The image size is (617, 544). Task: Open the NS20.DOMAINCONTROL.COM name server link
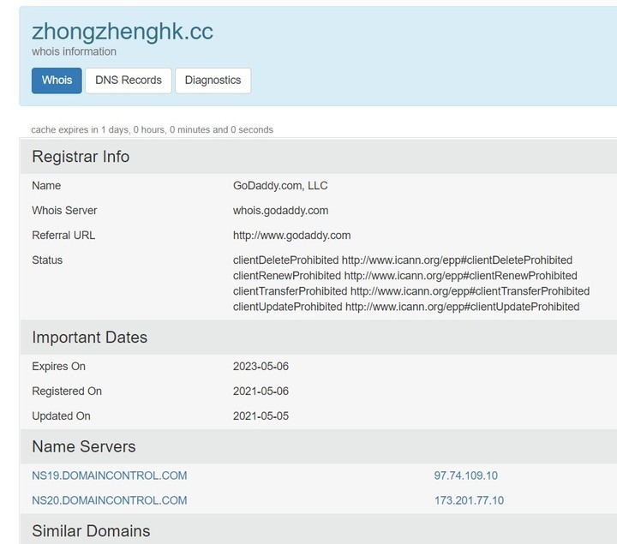click(110, 500)
